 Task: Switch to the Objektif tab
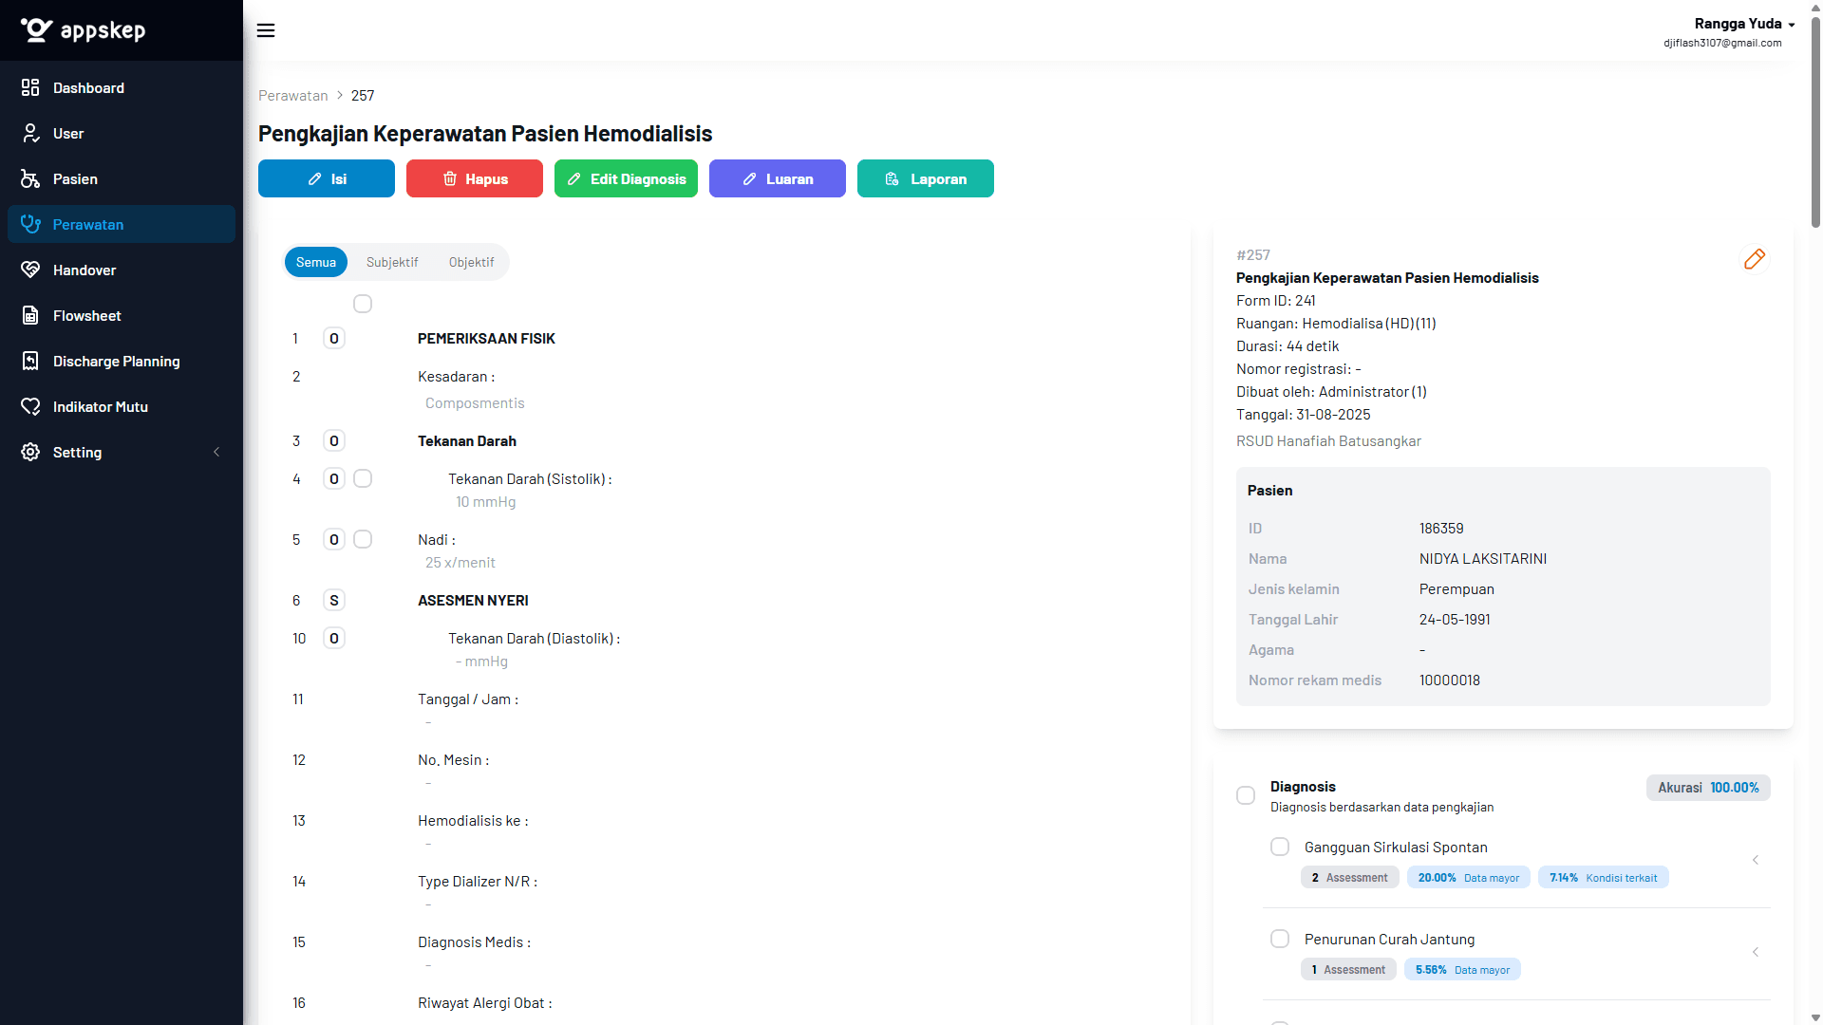click(472, 262)
